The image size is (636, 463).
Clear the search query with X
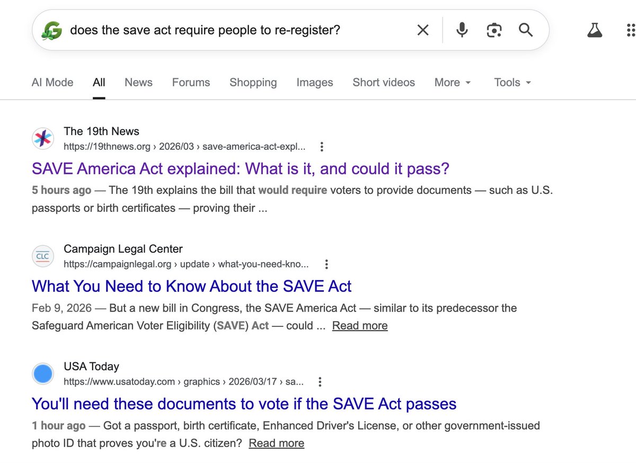(423, 30)
